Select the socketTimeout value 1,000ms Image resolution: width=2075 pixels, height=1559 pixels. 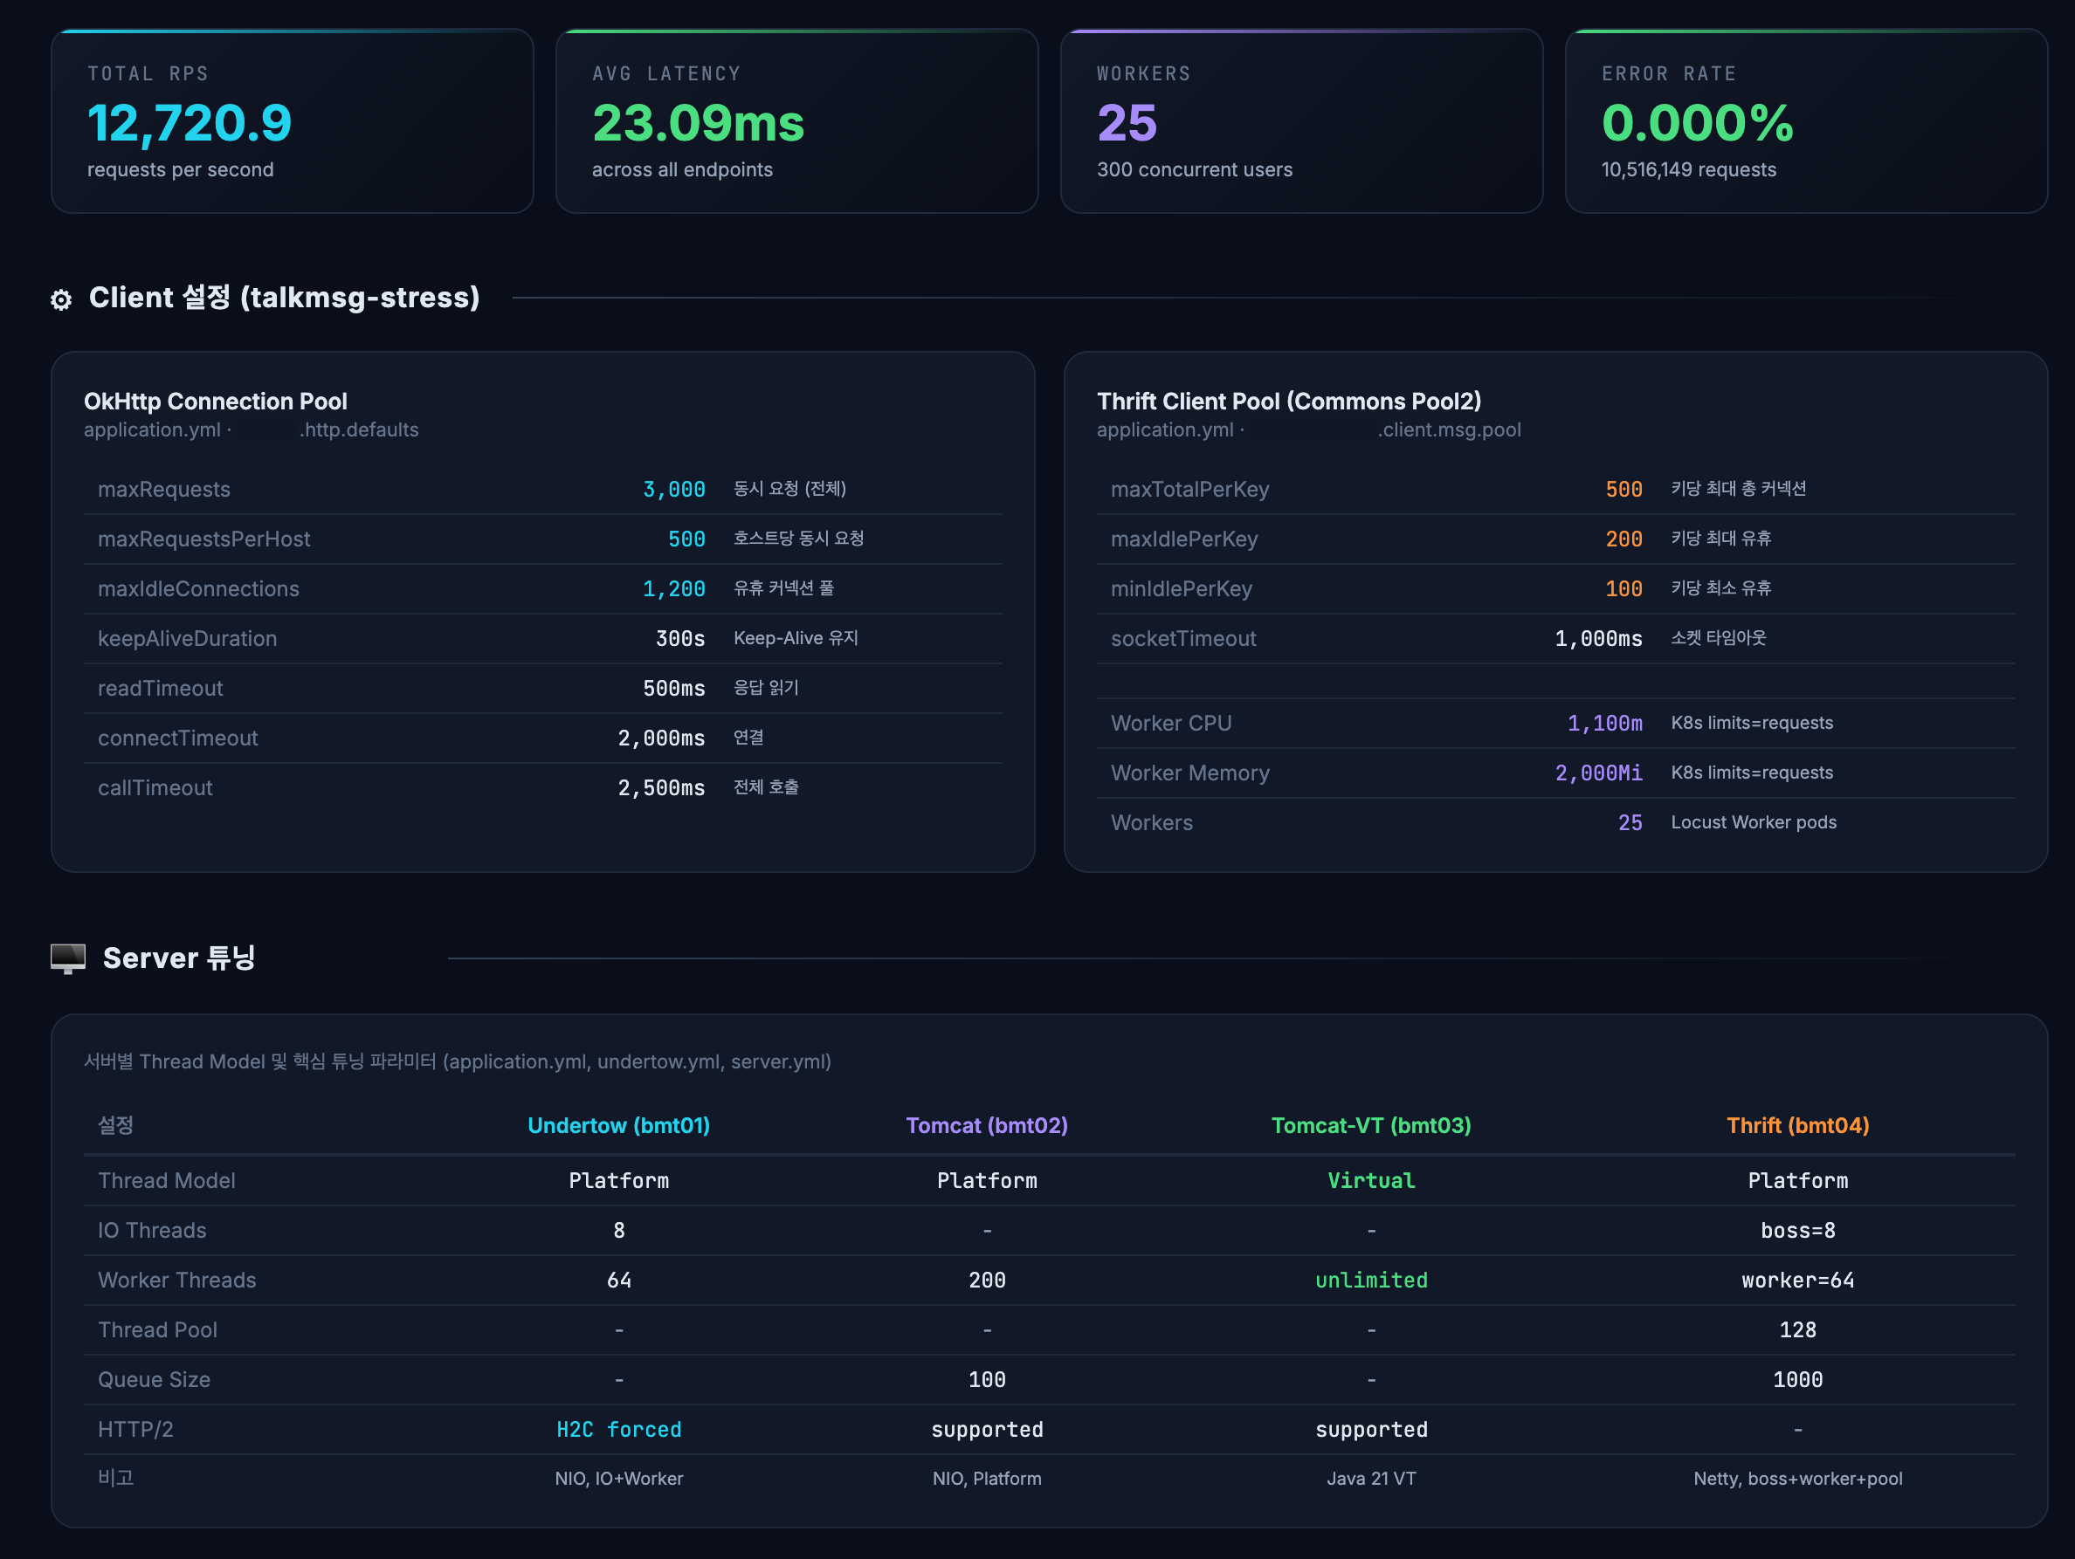coord(1598,638)
